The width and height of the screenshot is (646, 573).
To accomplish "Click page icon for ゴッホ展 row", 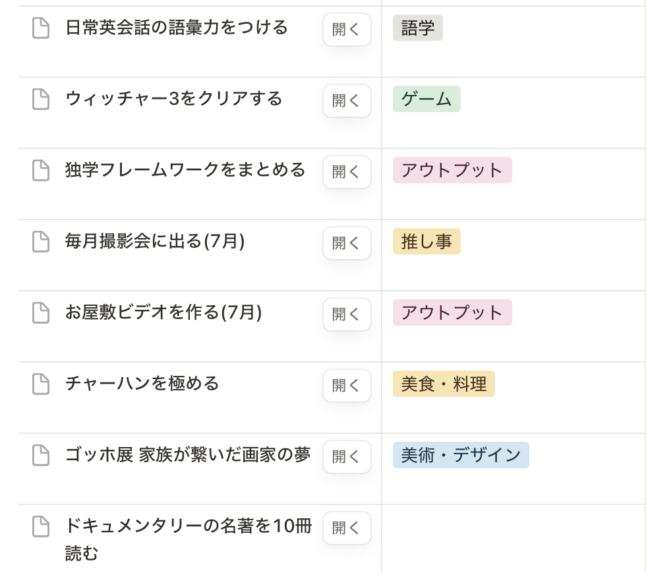I will pyautogui.click(x=42, y=456).
